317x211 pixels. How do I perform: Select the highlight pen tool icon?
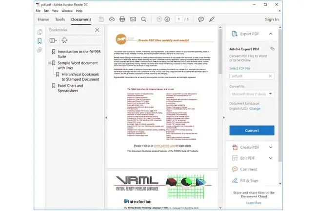pos(212,19)
